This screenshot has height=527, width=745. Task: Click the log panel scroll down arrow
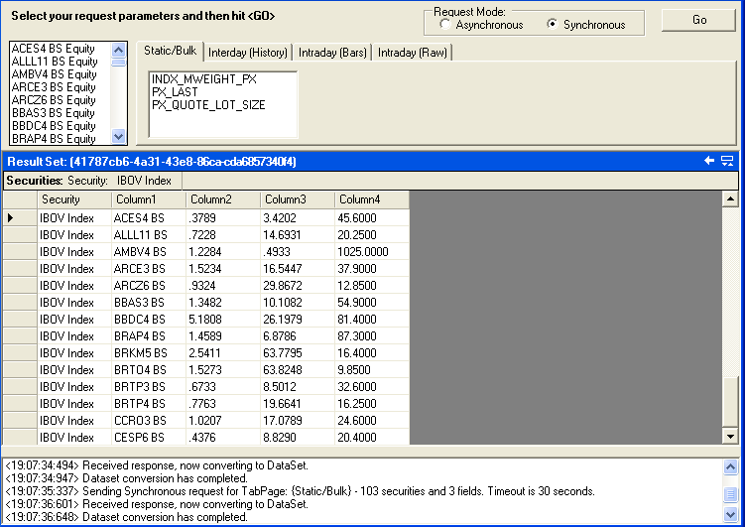730,514
